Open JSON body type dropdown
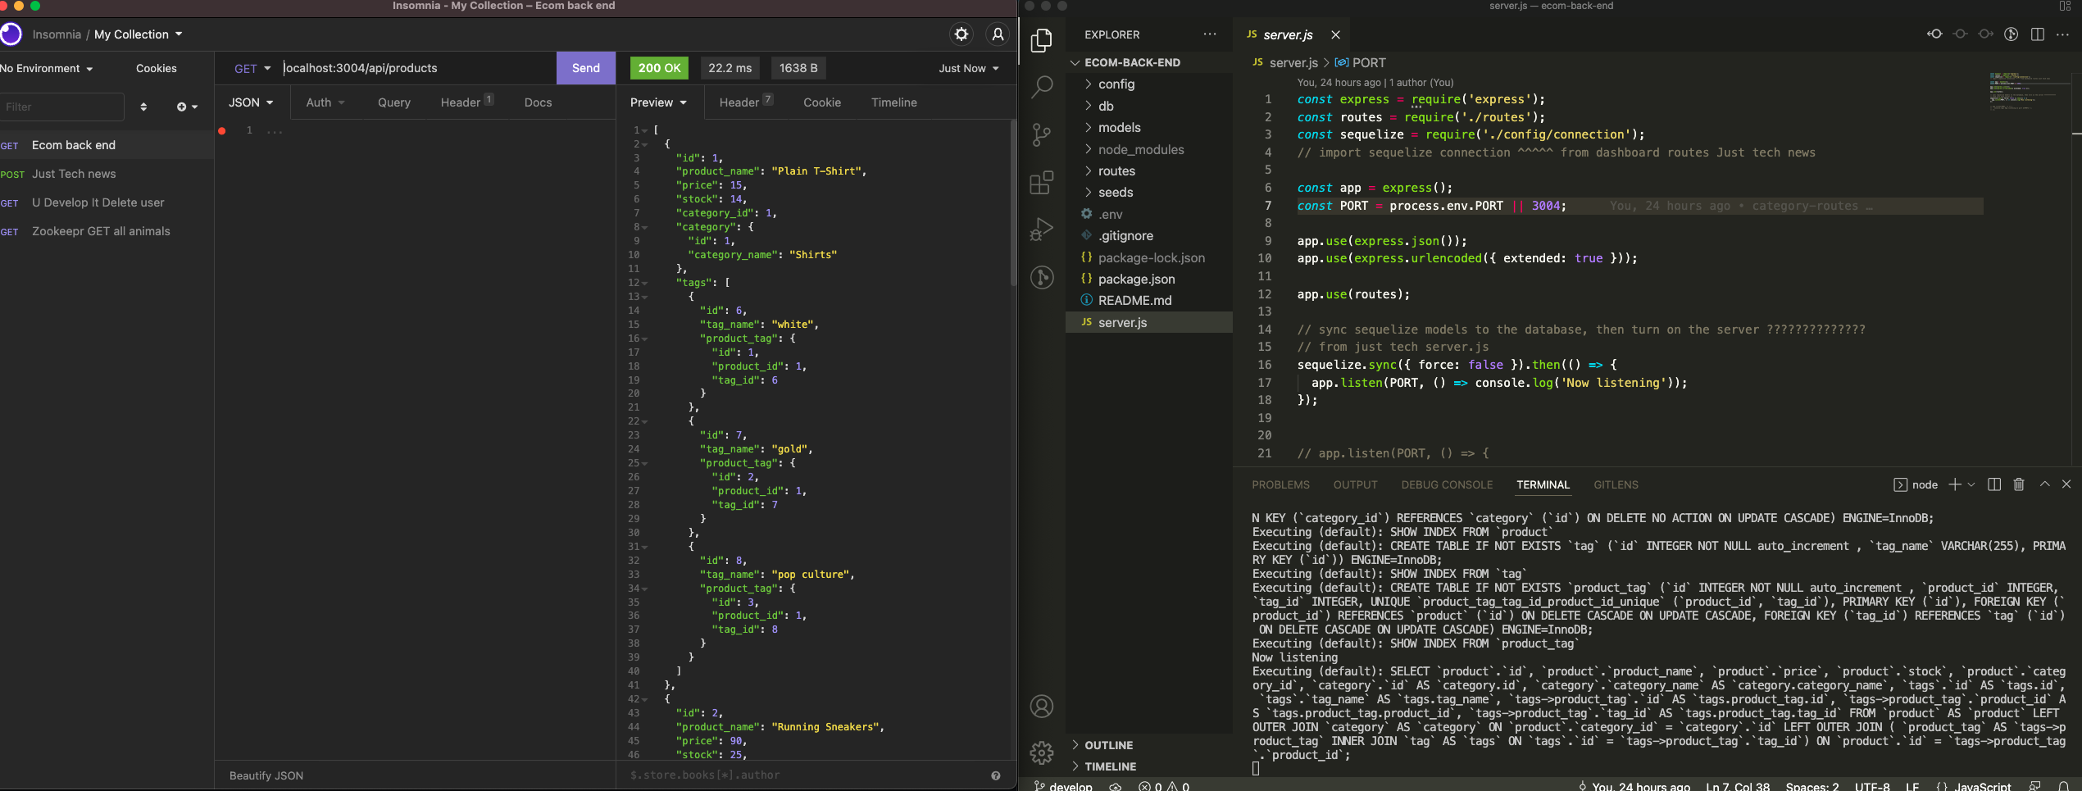This screenshot has height=791, width=2082. tap(251, 102)
